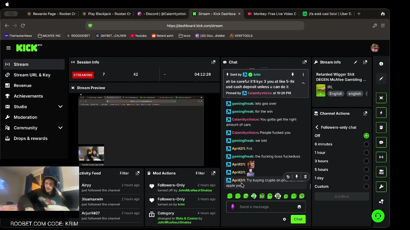Open the Kick hamburger menu
This screenshot has height=230, width=410.
(x=8, y=48)
